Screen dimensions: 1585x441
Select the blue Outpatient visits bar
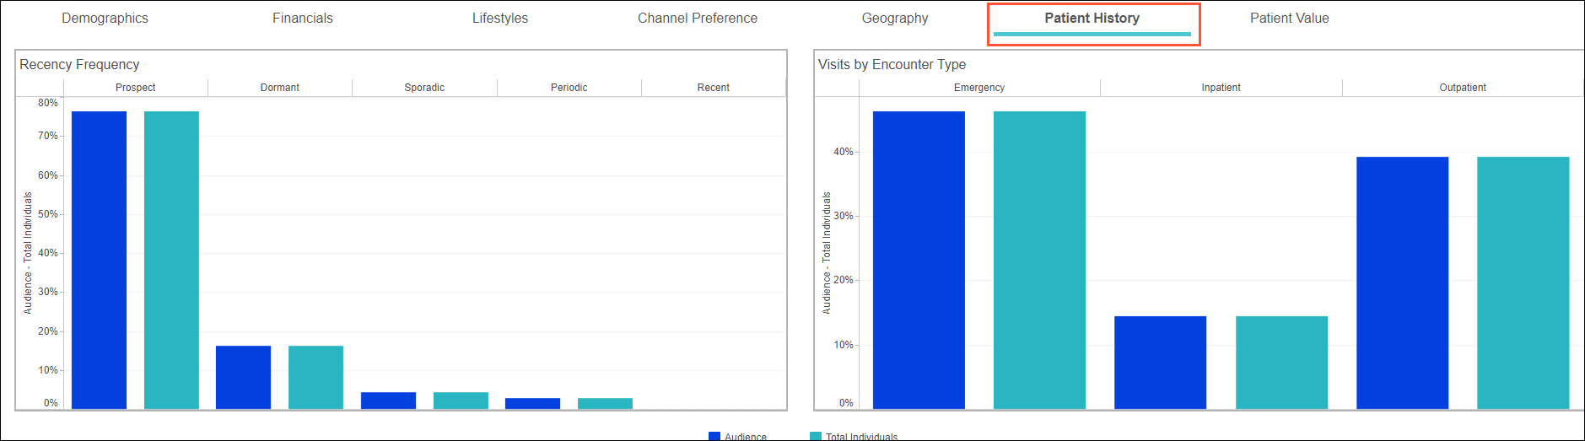1402,282
